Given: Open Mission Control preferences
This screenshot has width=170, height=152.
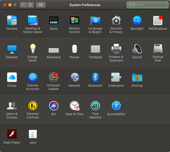Looking at the screenshot, I should tap(75, 20).
